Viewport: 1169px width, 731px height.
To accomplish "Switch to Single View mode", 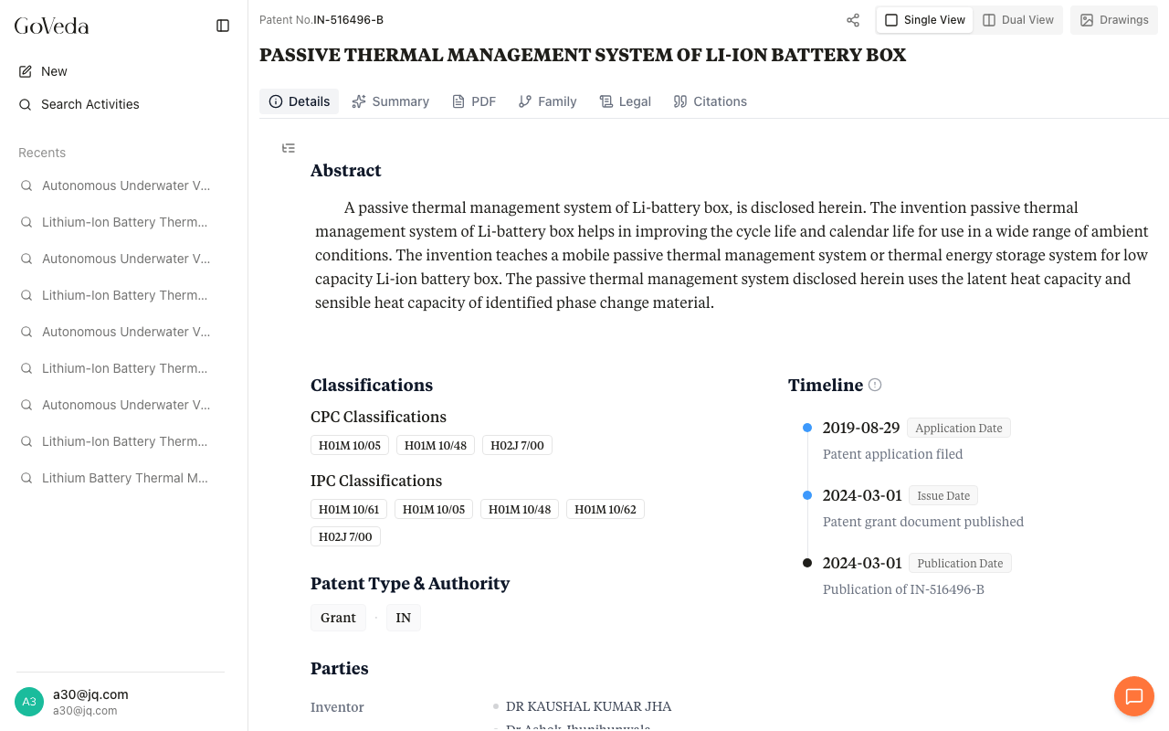I will (924, 20).
